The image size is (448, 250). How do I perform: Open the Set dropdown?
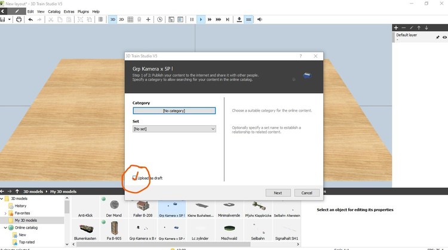pyautogui.click(x=174, y=128)
